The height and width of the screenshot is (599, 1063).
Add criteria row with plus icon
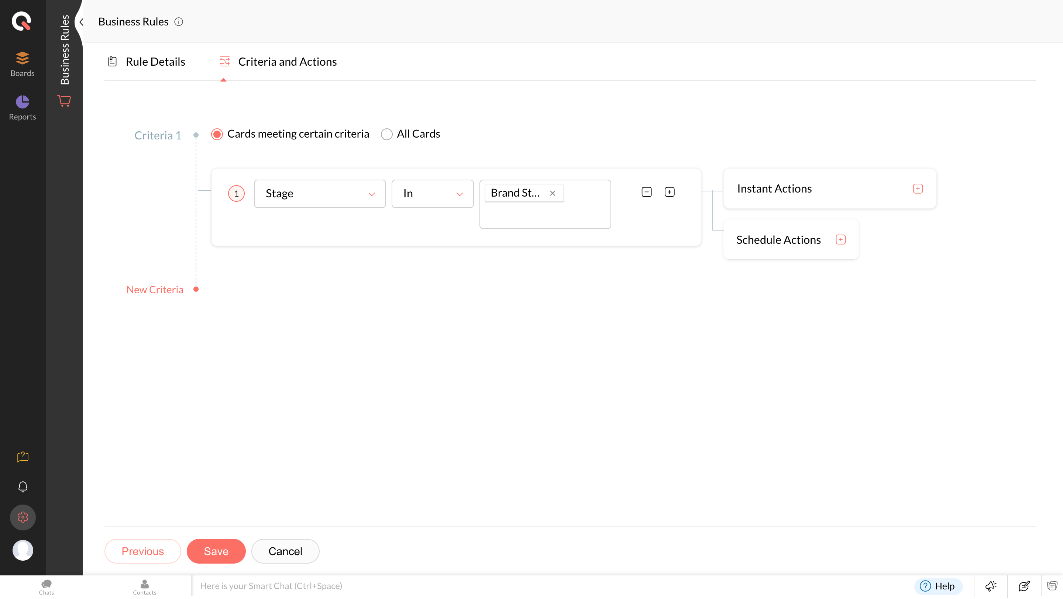coord(669,192)
